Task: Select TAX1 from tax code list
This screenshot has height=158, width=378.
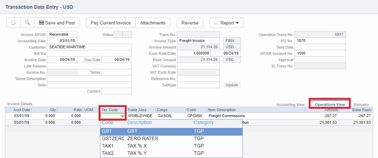Action: tap(171, 146)
